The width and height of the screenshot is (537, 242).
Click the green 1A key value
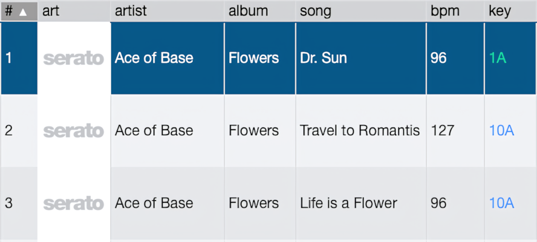[x=498, y=58]
